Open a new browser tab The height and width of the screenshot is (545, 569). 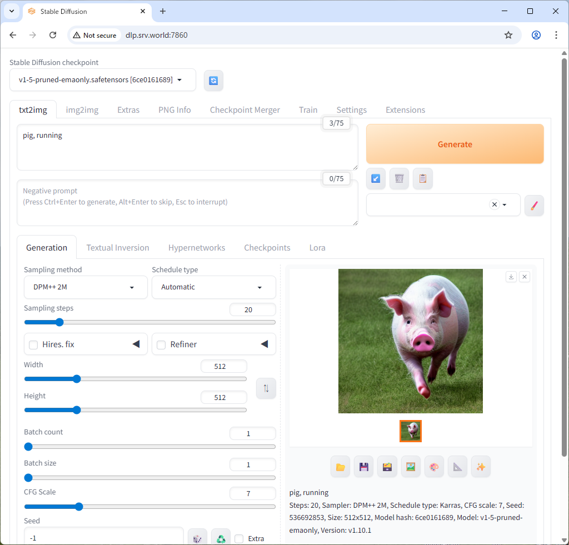click(163, 11)
